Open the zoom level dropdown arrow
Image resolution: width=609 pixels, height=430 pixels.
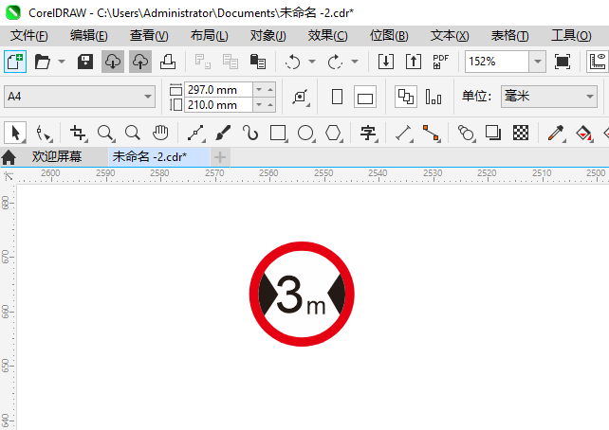point(538,62)
